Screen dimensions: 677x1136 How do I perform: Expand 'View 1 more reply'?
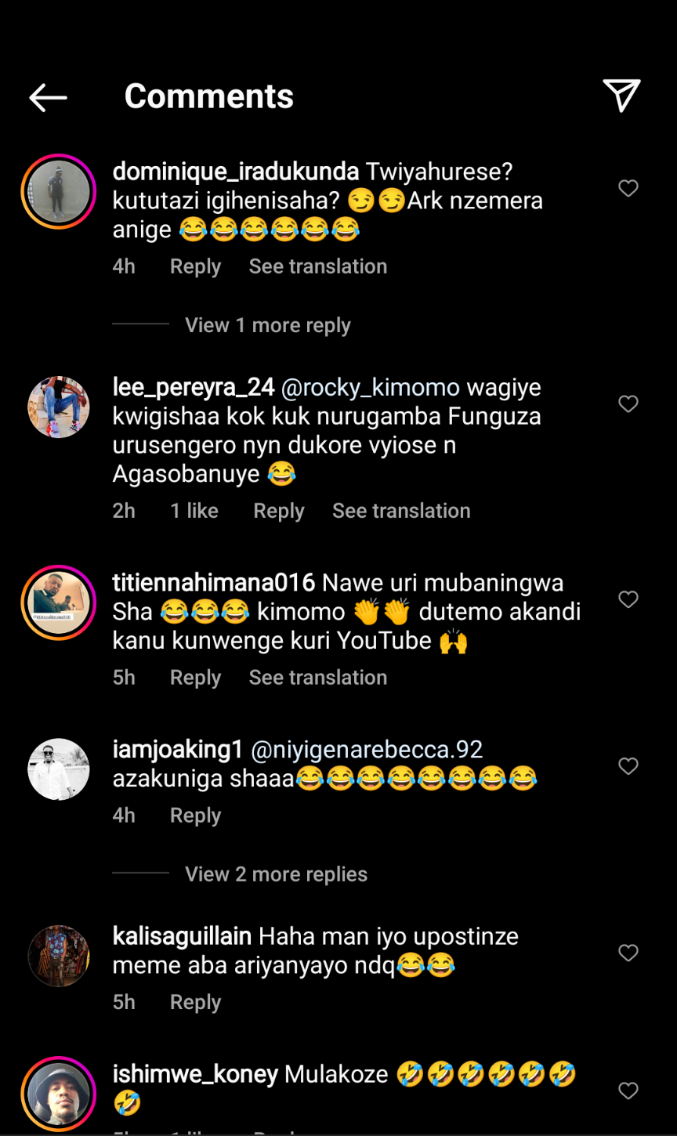point(267,325)
